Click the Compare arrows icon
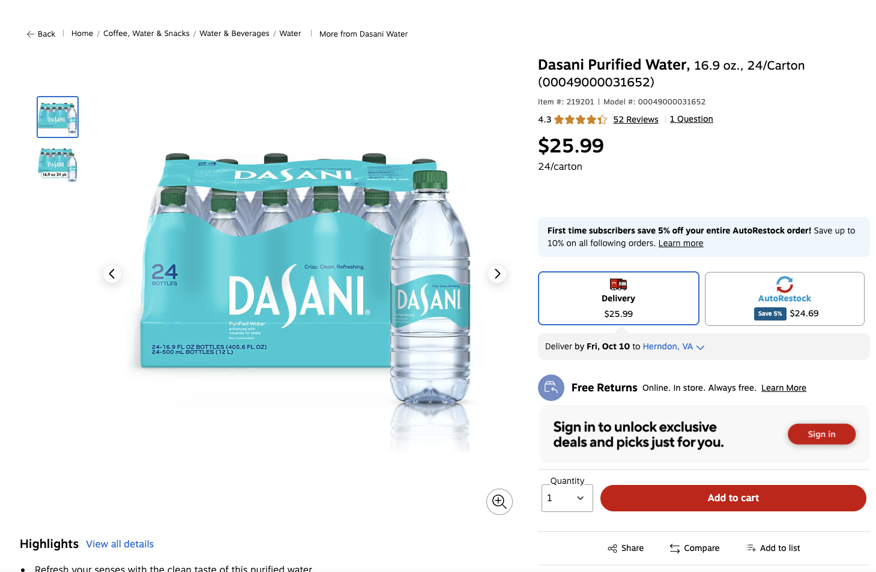876x572 pixels. point(675,549)
